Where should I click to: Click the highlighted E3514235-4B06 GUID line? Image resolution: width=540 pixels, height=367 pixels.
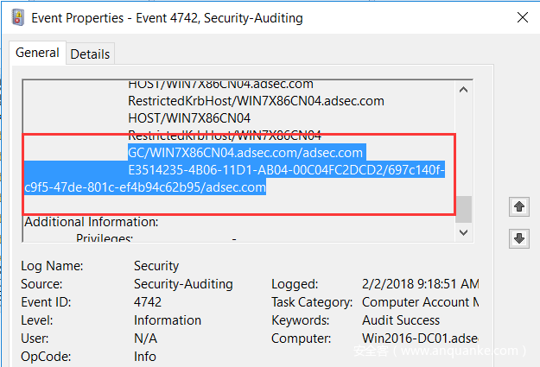(x=285, y=170)
